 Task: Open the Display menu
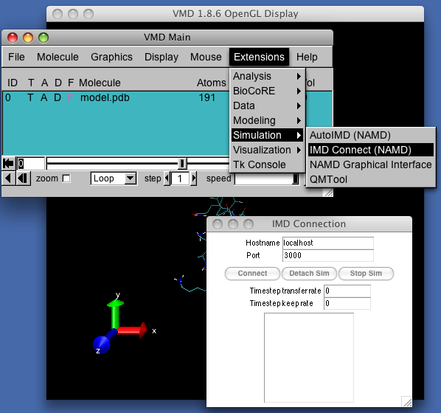(x=162, y=57)
